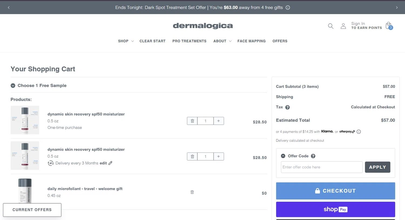The height and width of the screenshot is (220, 405).
Task: Click the next announcement arrow in top banner
Action: [x=397, y=8]
